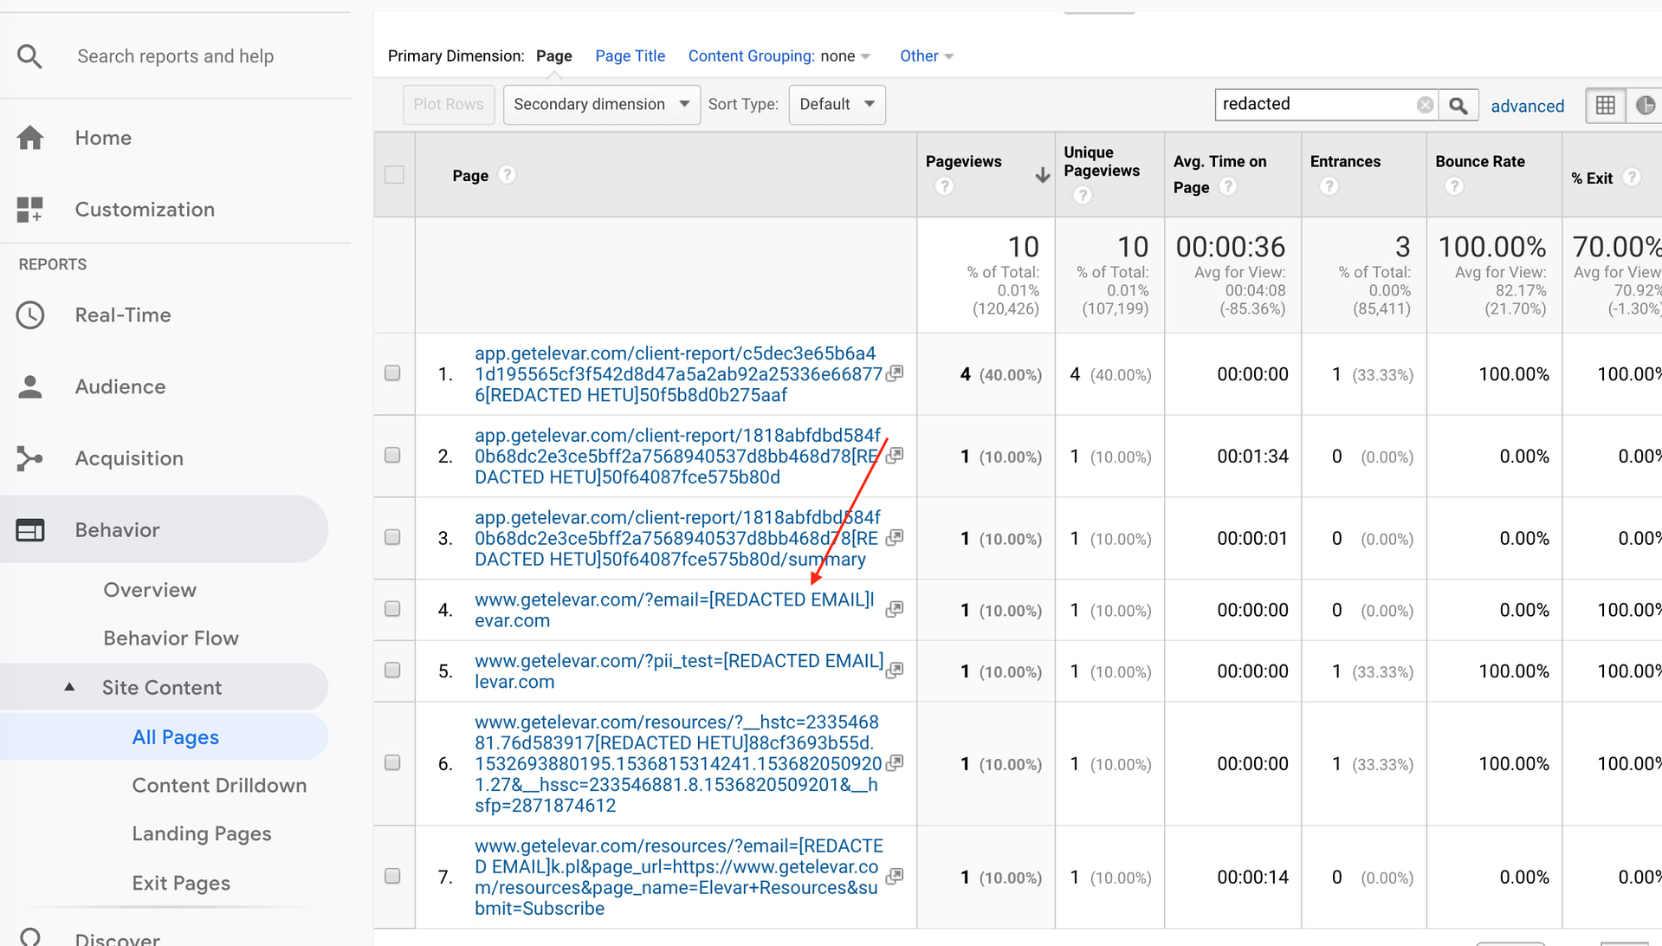Clear the 'redacted' search filter
Viewport: 1662px width, 946px height.
(1425, 105)
